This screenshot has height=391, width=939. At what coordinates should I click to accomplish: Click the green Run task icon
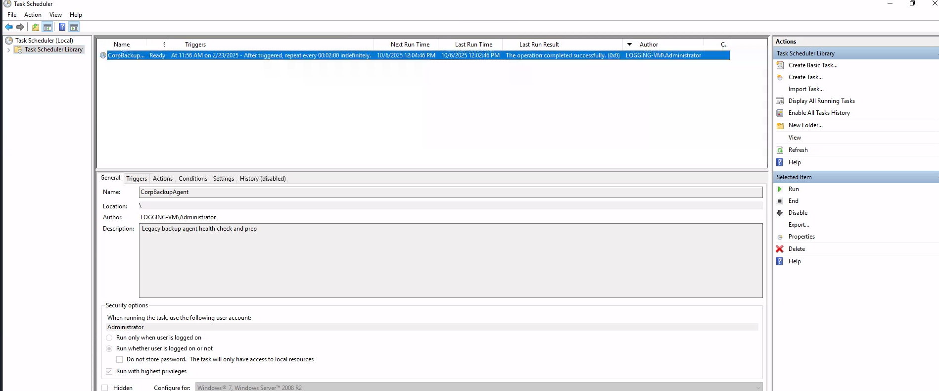(x=780, y=189)
